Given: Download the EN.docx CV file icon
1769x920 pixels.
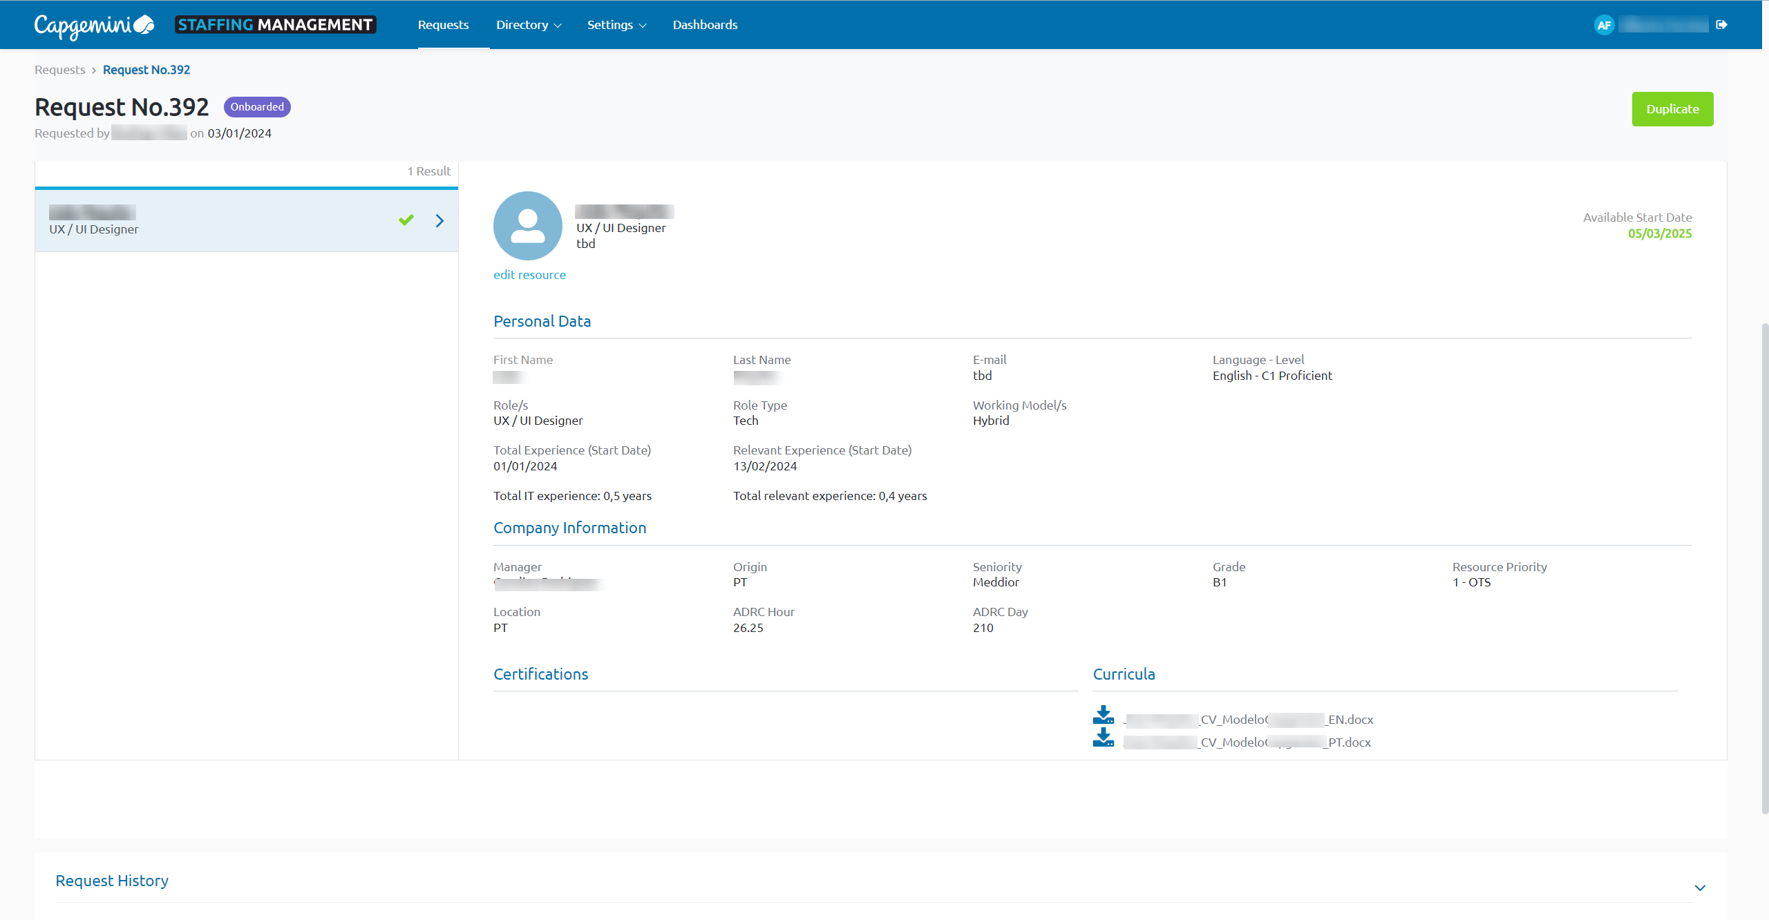Looking at the screenshot, I should click(x=1103, y=716).
